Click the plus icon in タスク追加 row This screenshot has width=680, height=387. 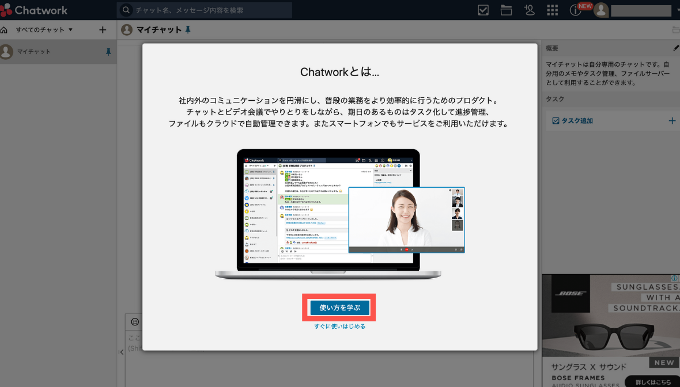672,121
